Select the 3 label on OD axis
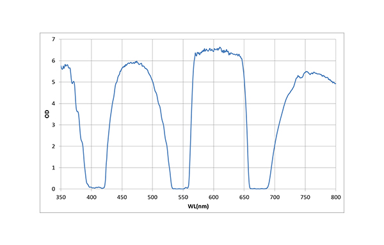The height and width of the screenshot is (245, 384). pos(54,125)
